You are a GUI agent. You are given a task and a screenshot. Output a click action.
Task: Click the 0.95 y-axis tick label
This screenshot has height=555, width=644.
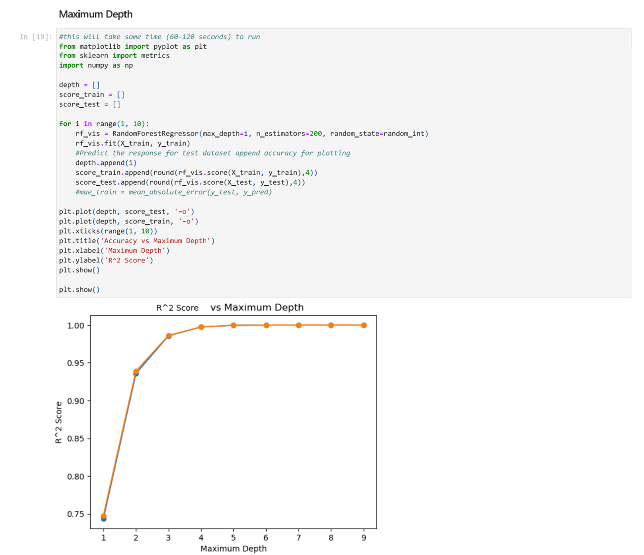75,363
